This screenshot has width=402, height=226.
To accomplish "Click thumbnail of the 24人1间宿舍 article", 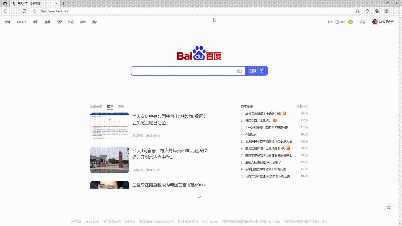I will [110, 160].
